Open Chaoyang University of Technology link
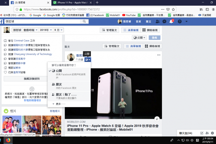 pyautogui.click(x=33, y=54)
